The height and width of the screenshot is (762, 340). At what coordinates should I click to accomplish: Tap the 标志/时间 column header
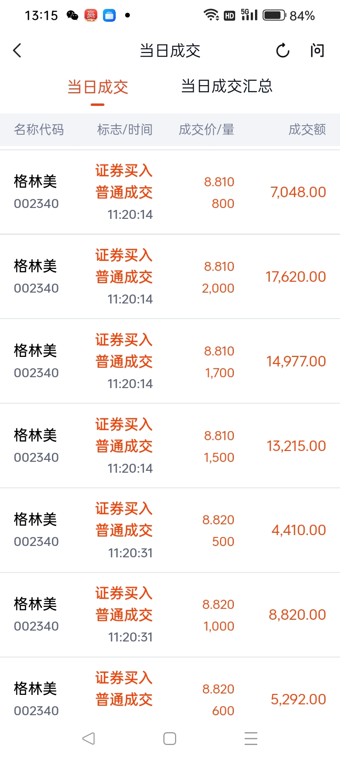tap(125, 130)
